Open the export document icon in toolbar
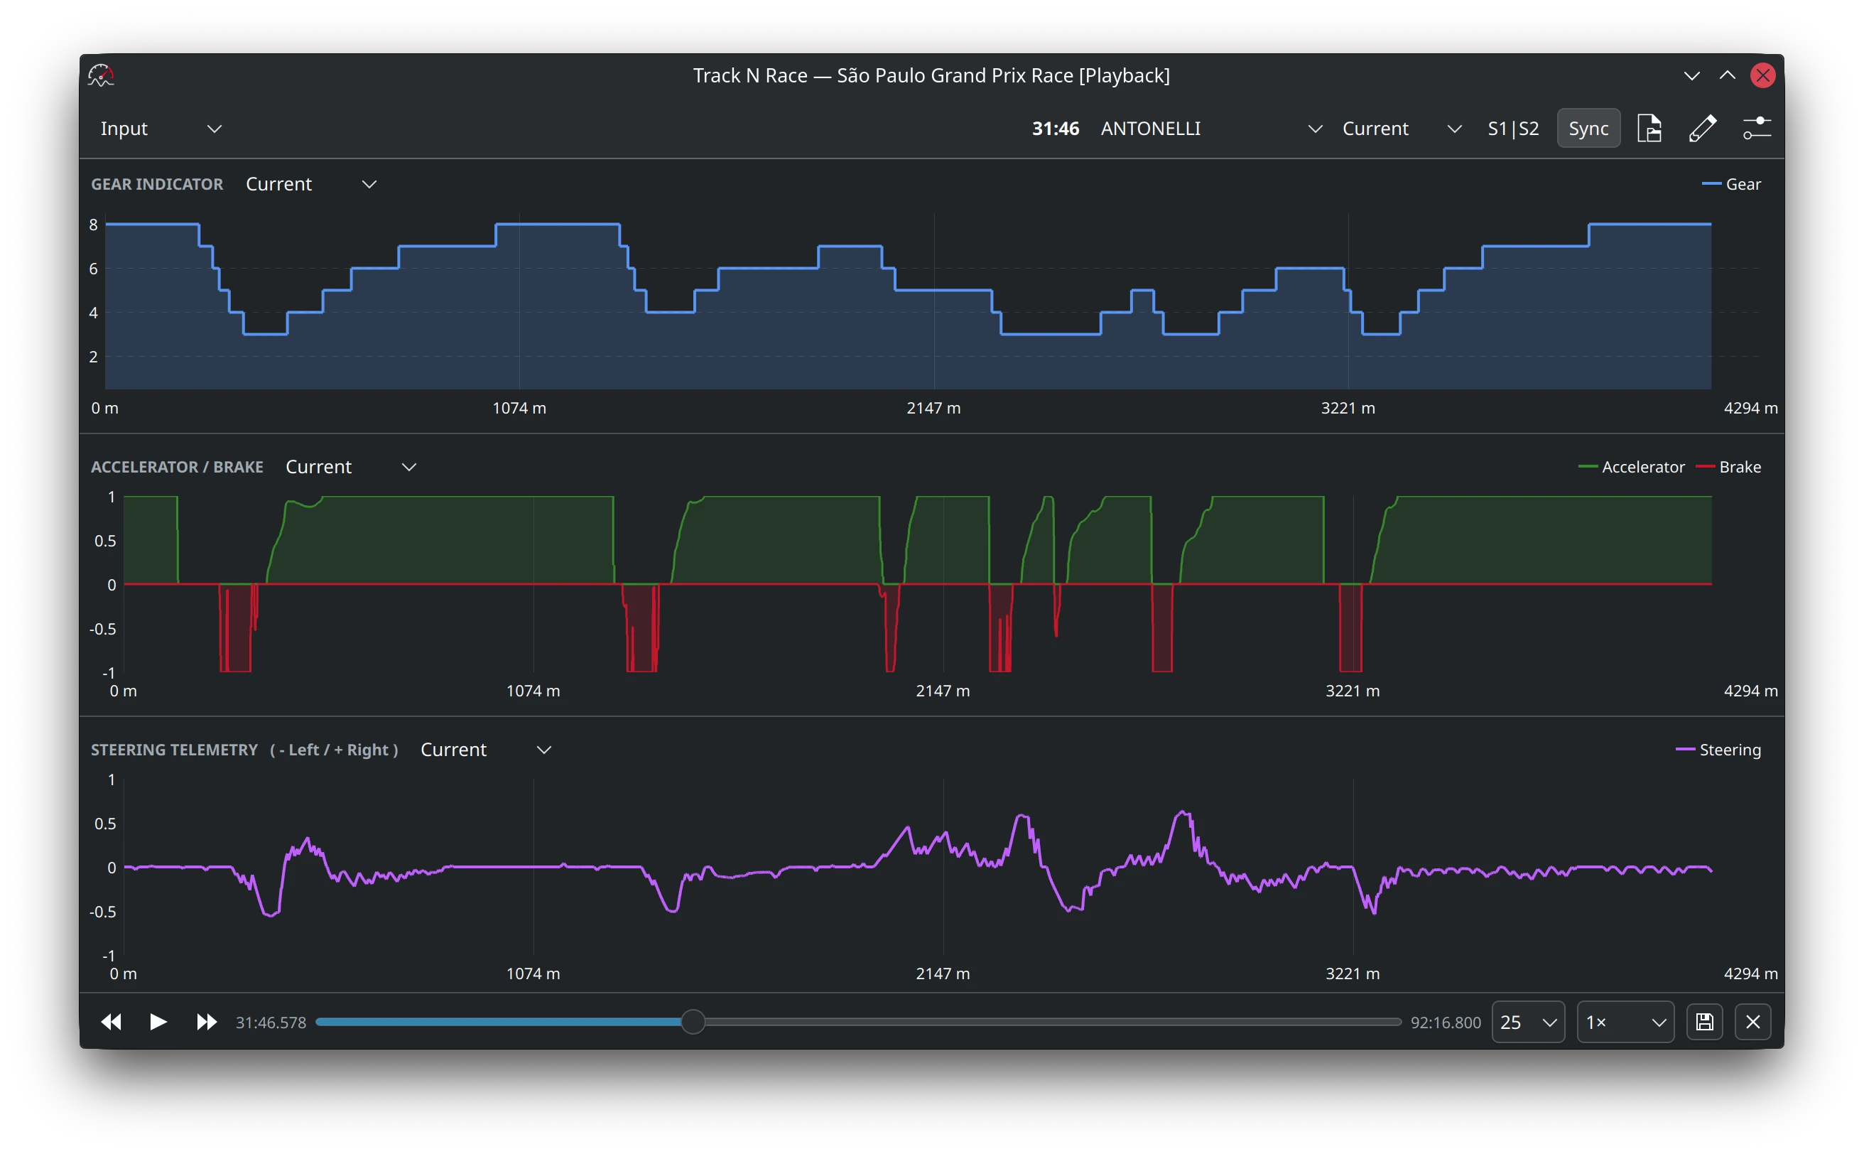This screenshot has height=1154, width=1864. pos(1649,128)
